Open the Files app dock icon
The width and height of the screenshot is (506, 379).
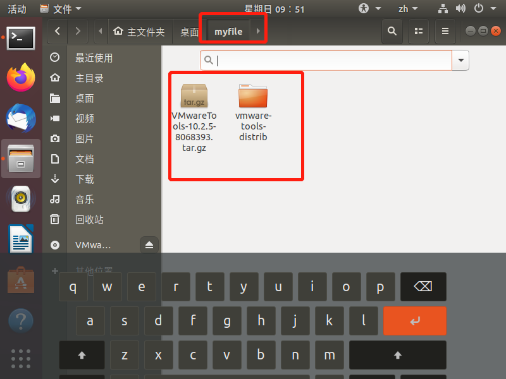click(x=21, y=159)
